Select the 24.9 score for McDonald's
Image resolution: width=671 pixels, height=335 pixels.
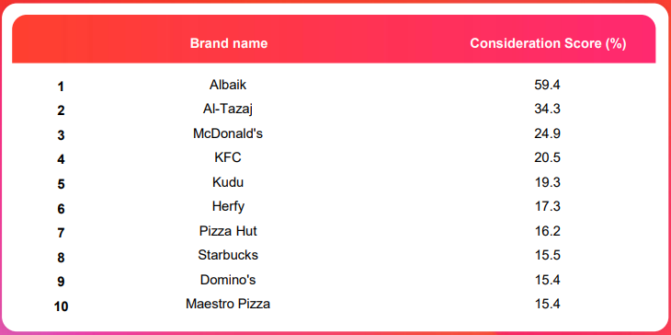pos(547,133)
